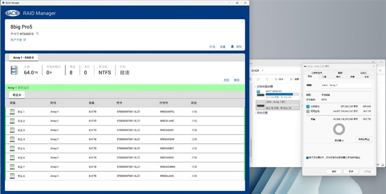This screenshot has height=194, width=386.
Task: Click the gray free-space color swatch
Action: [x=308, y=111]
